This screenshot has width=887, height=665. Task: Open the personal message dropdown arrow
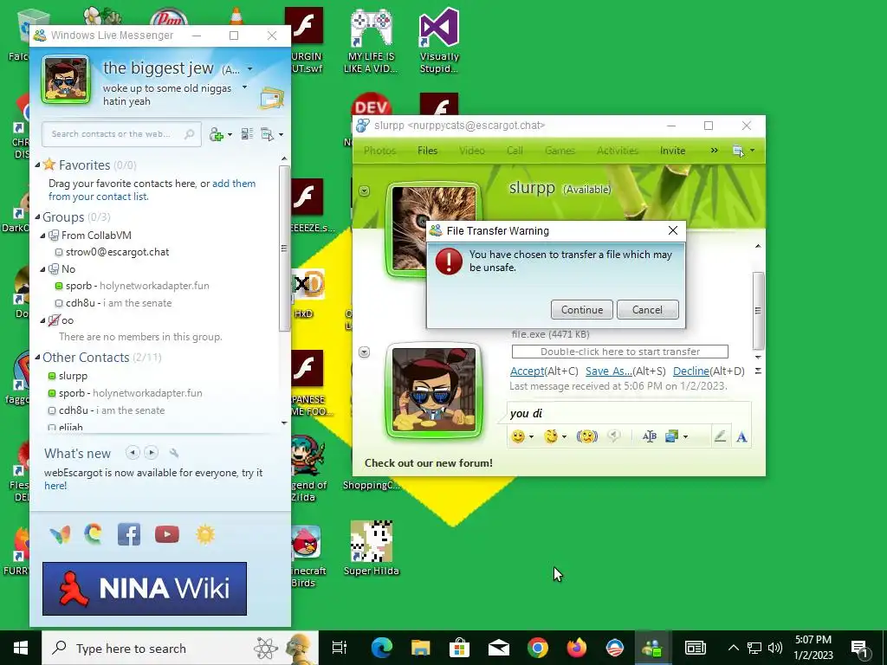click(244, 87)
